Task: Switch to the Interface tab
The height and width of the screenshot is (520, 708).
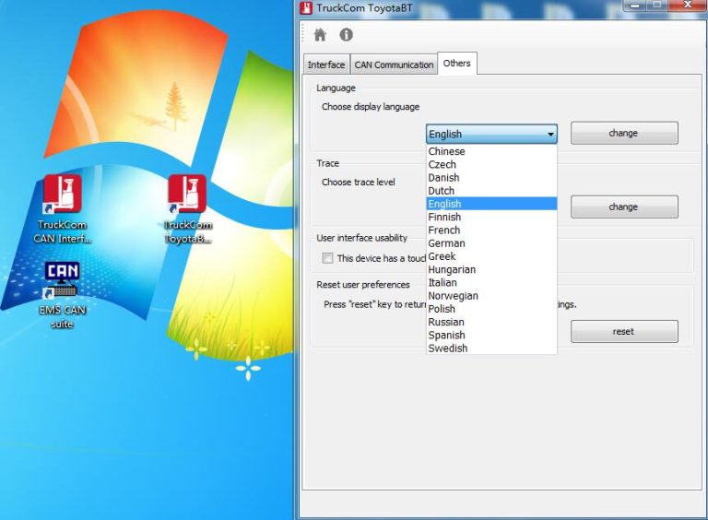Action: 326,65
